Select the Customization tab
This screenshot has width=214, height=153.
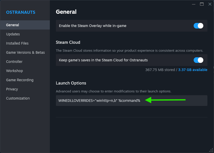[x=25, y=98]
